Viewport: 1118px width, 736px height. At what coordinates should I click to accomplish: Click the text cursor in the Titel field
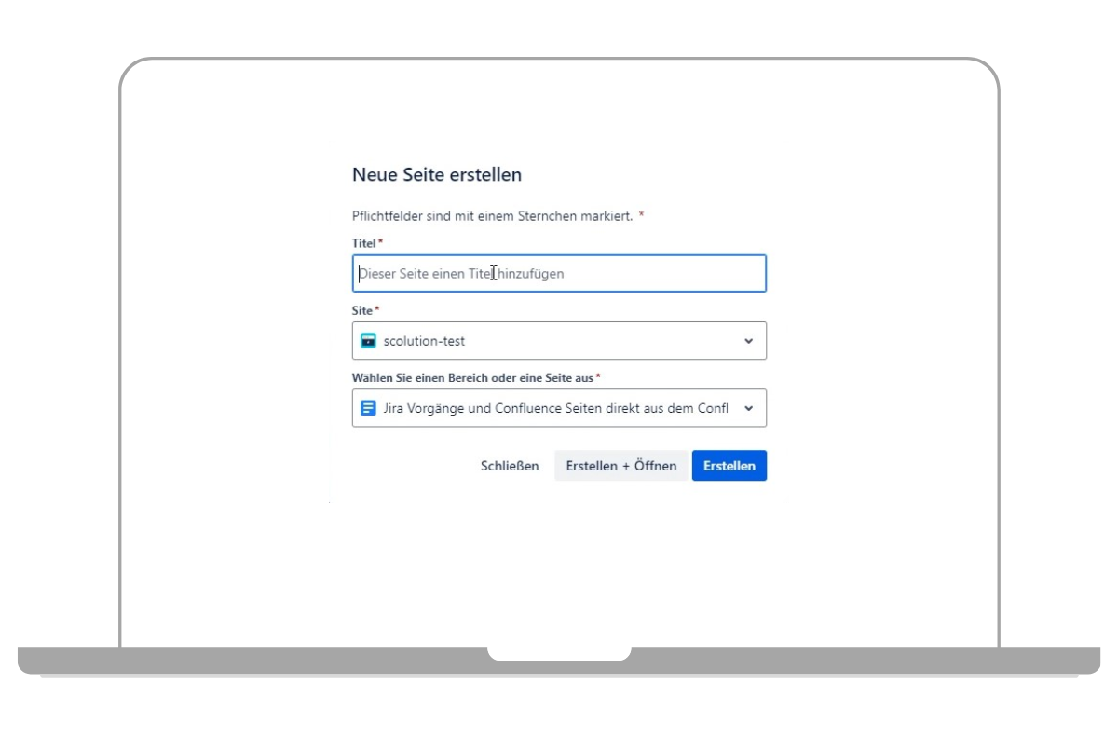[x=495, y=273]
